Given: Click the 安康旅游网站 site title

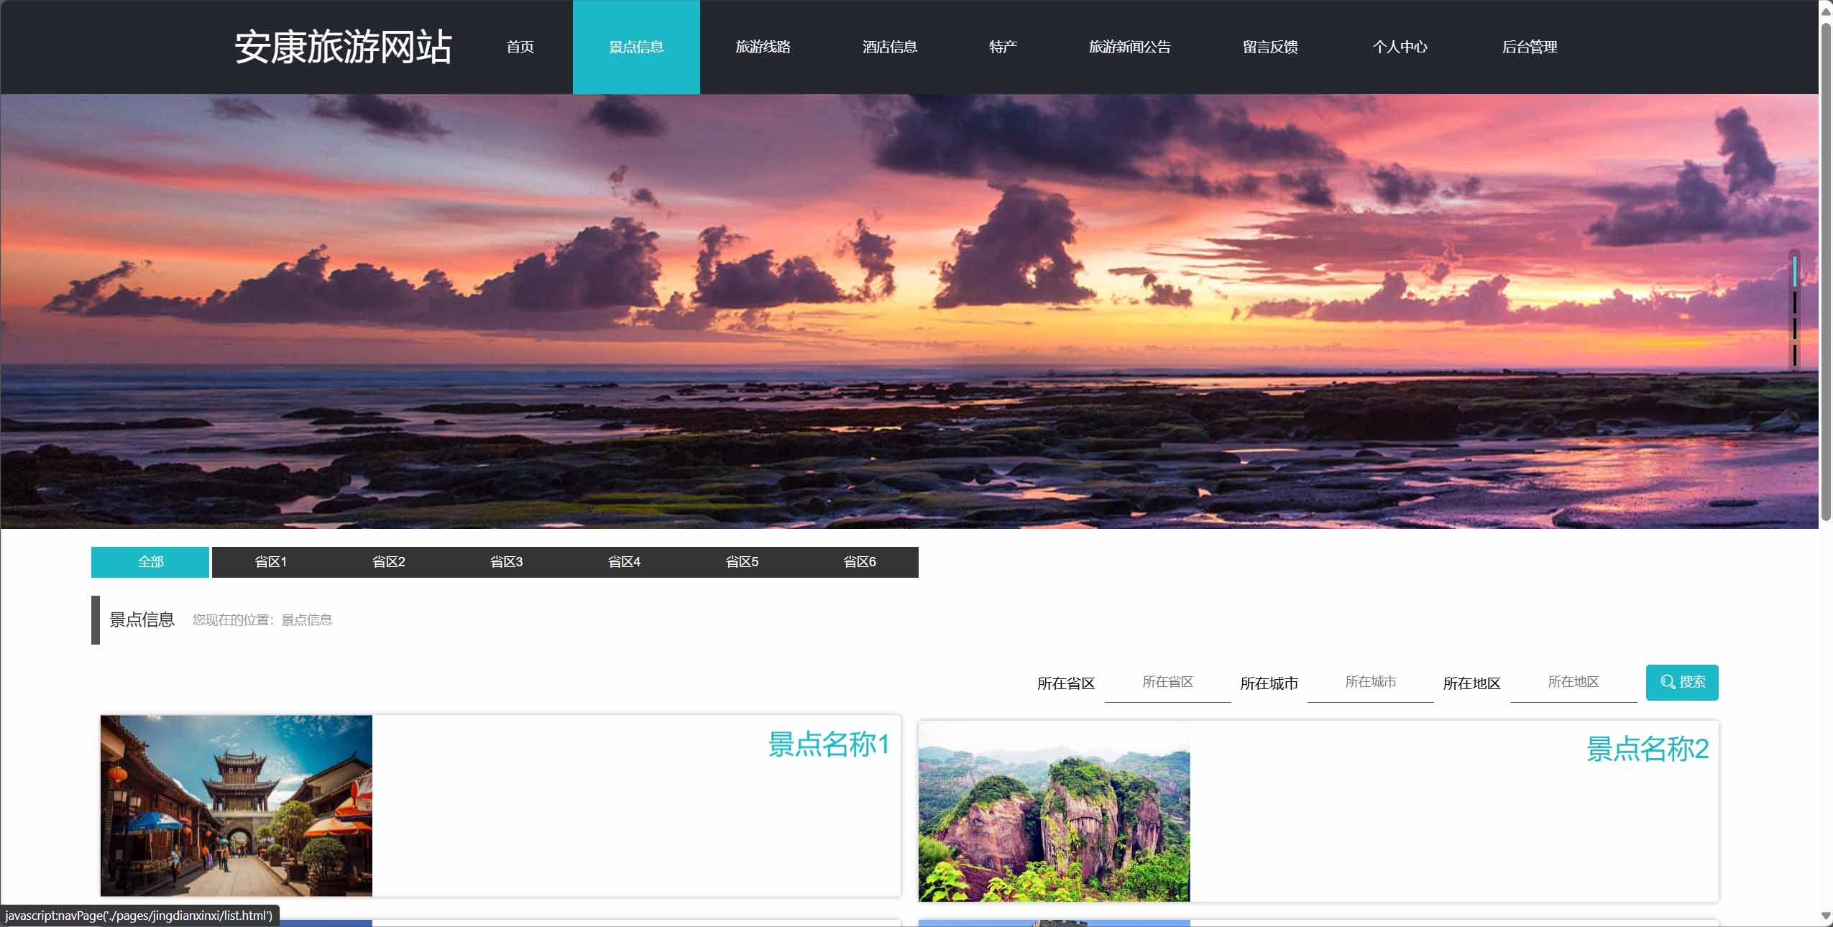Looking at the screenshot, I should tap(343, 47).
